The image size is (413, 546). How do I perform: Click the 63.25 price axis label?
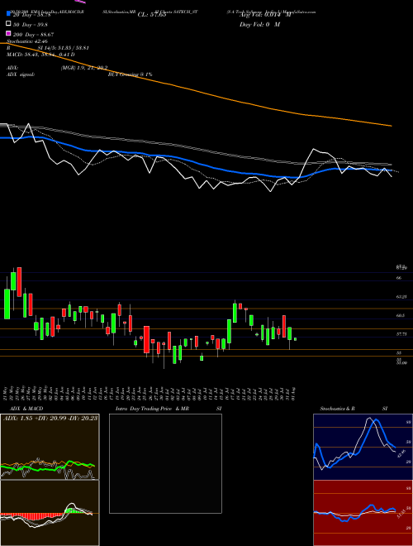pyautogui.click(x=401, y=297)
